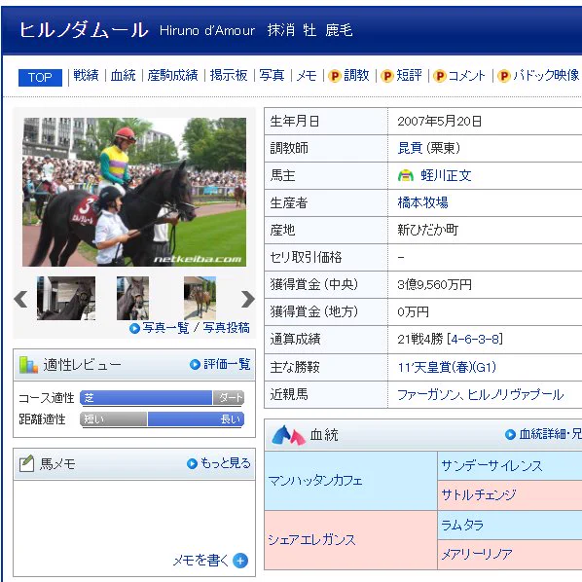Image resolution: width=582 pixels, height=582 pixels.
Task: Click the owner's jockey silks icon
Action: tap(406, 175)
